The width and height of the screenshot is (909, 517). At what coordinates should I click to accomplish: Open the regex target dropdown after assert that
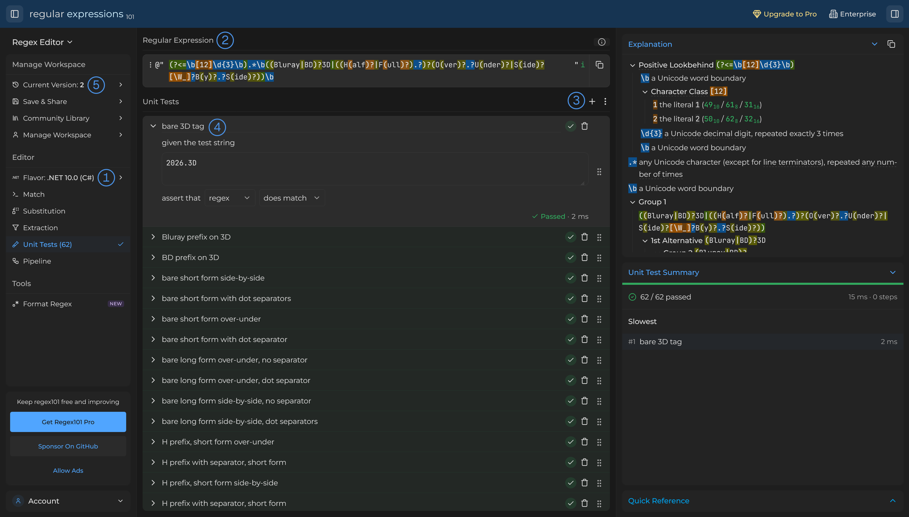tap(230, 198)
